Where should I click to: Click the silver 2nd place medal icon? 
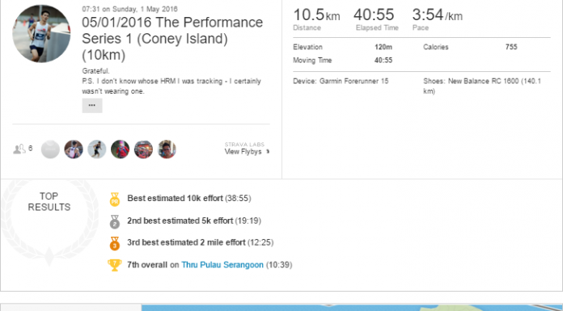tap(115, 221)
